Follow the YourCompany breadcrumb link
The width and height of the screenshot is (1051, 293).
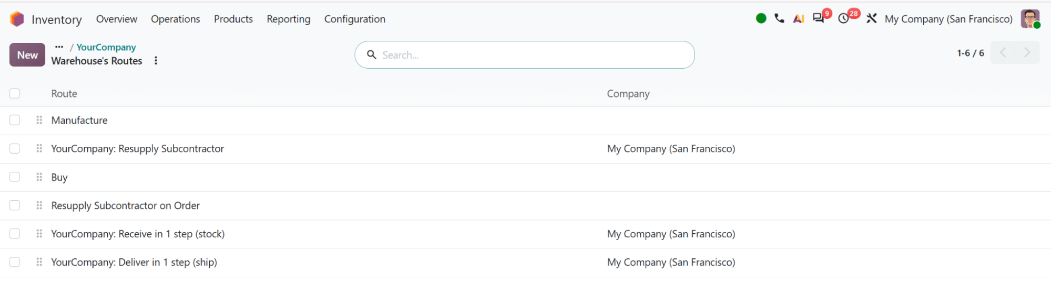106,47
